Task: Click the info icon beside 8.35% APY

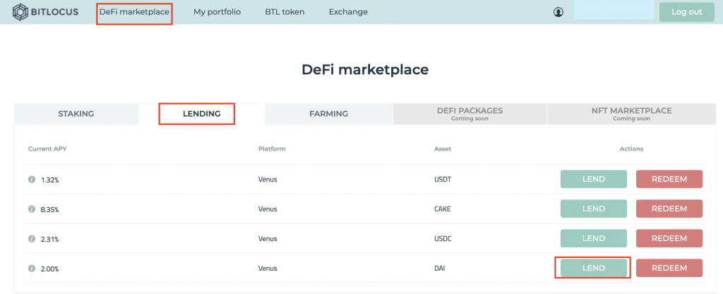Action: point(32,209)
